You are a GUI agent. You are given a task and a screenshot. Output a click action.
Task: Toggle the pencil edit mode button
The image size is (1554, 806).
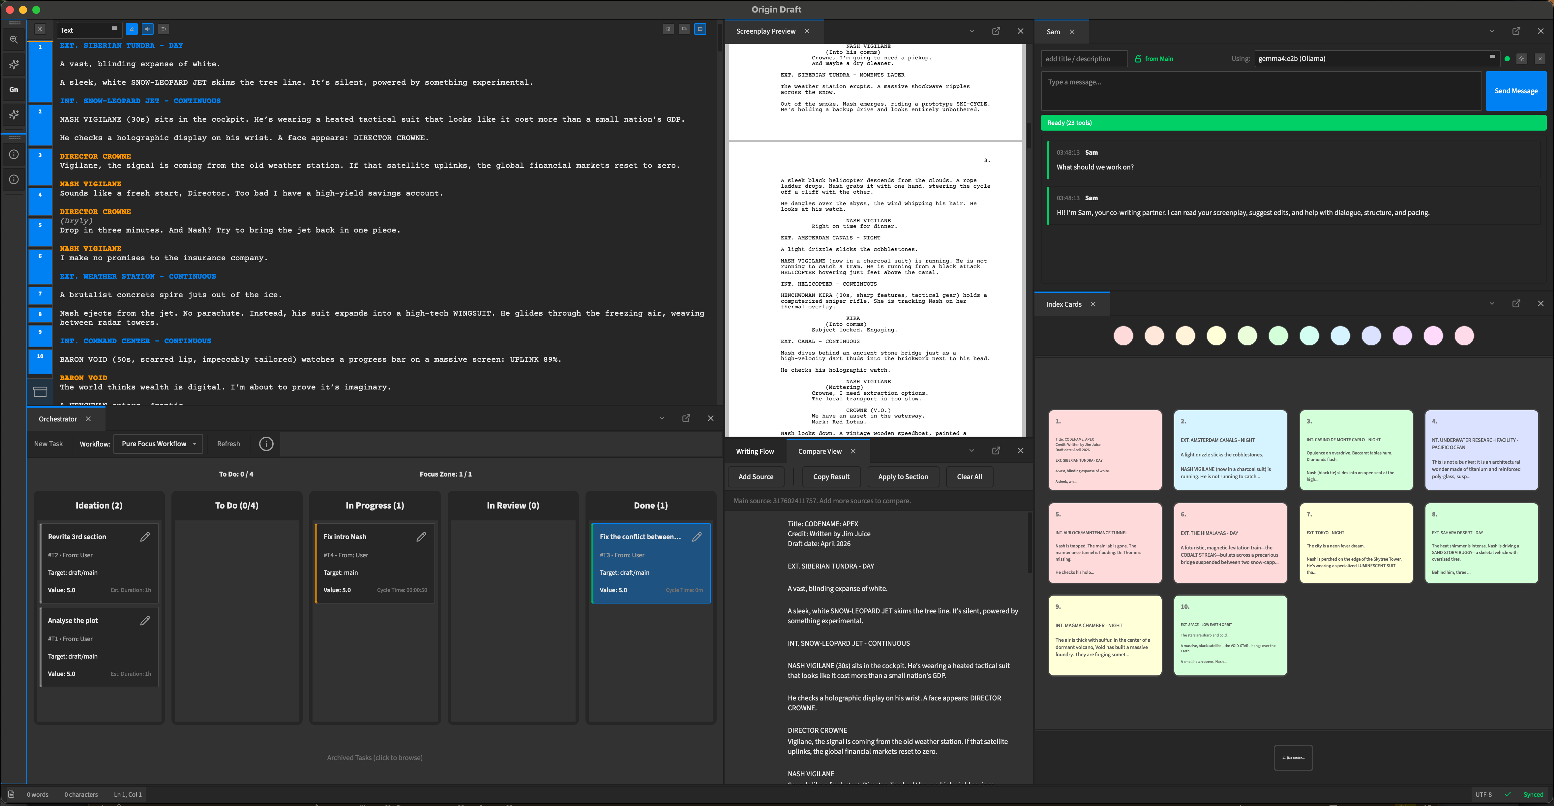coord(132,29)
